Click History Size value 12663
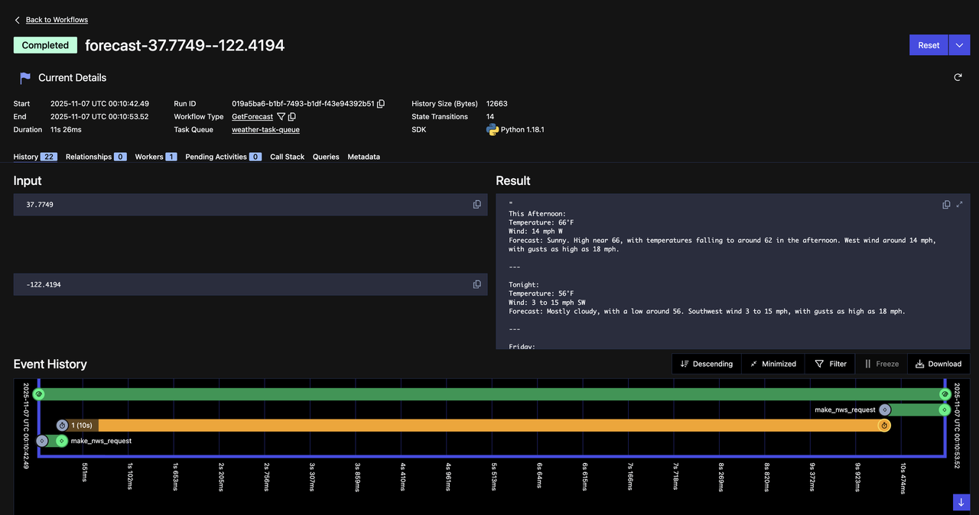Image resolution: width=979 pixels, height=515 pixels. pos(496,104)
